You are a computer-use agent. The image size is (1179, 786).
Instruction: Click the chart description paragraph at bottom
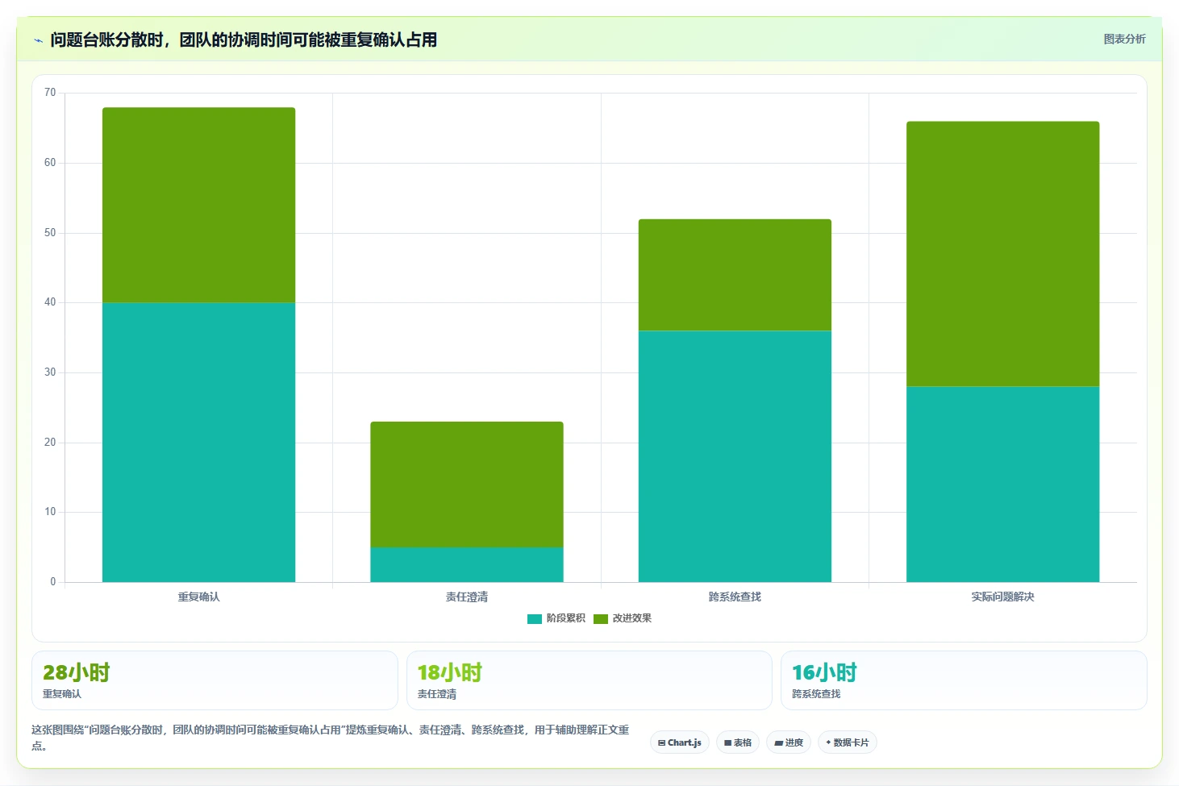pyautogui.click(x=331, y=737)
